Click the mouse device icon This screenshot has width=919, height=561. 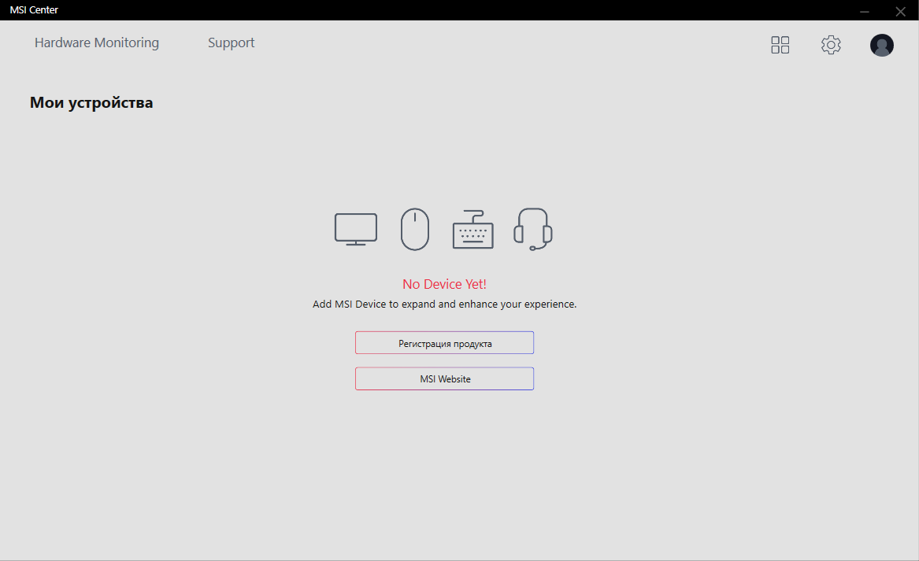[x=415, y=229]
